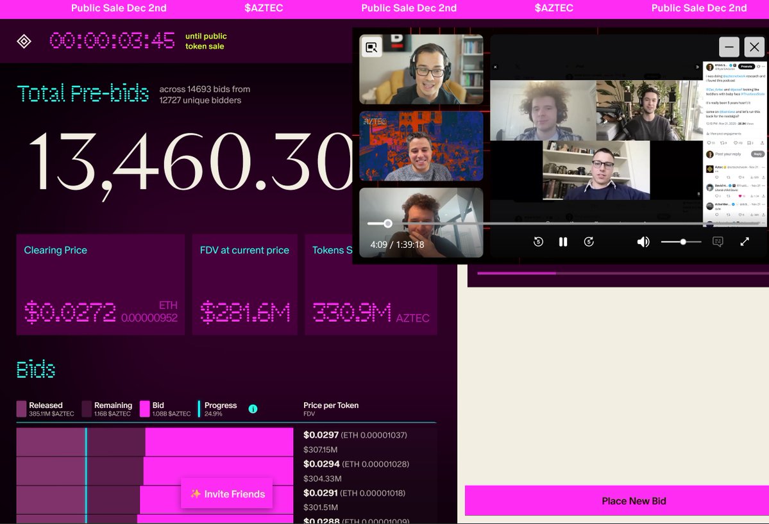Click the $301.51M FDV value

click(320, 507)
